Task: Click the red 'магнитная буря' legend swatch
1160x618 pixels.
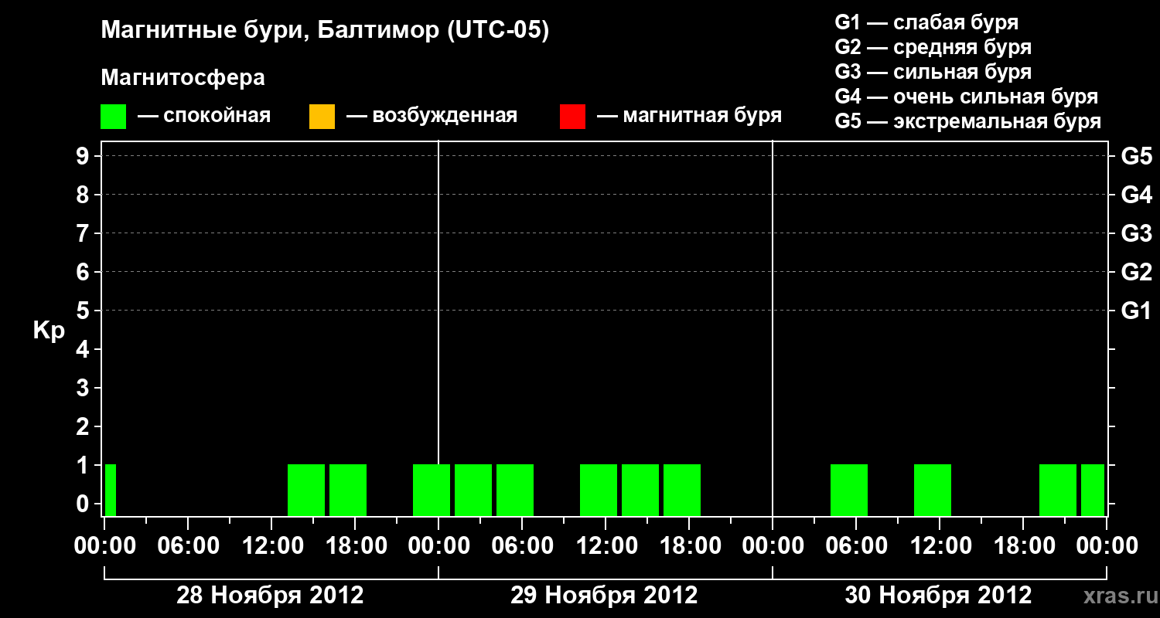Action: pos(572,116)
